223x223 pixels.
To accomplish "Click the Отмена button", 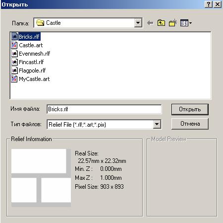I will click(190, 124).
